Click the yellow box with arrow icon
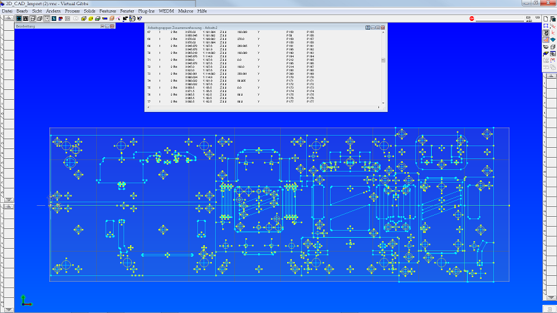557x313 pixels. (84, 19)
